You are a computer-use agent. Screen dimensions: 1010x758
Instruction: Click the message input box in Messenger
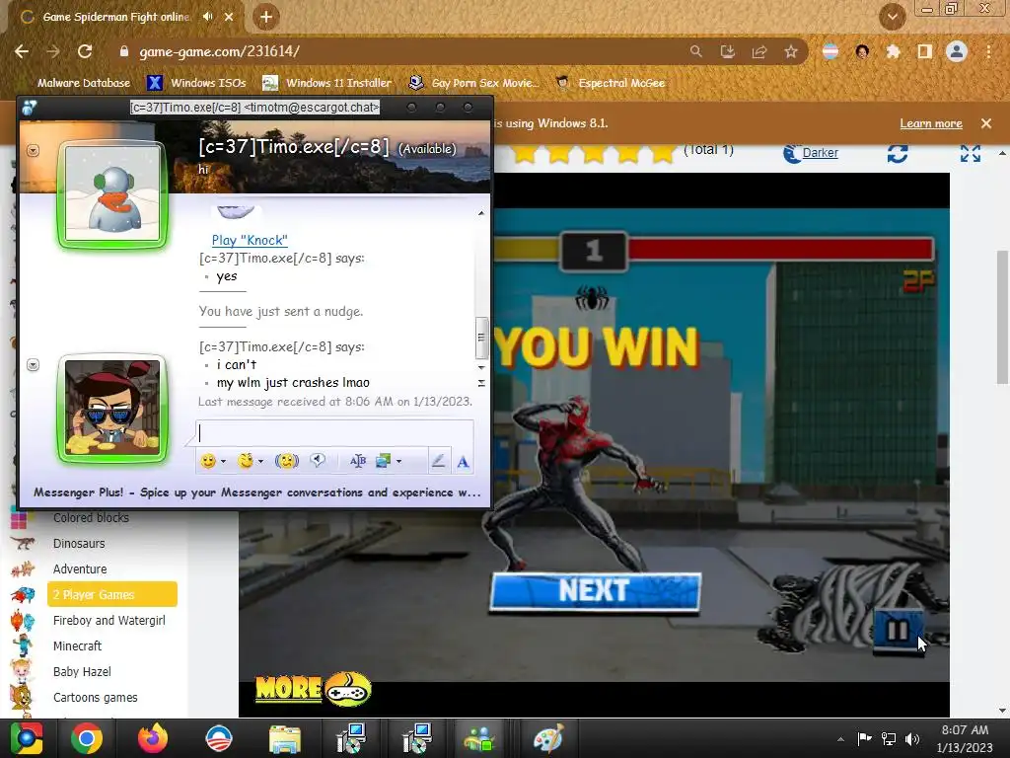click(x=334, y=433)
